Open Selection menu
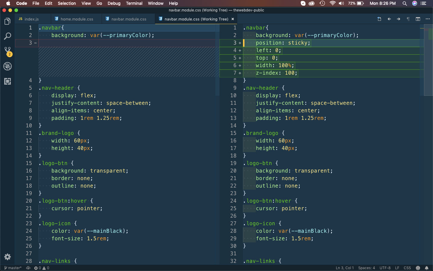 (x=67, y=3)
